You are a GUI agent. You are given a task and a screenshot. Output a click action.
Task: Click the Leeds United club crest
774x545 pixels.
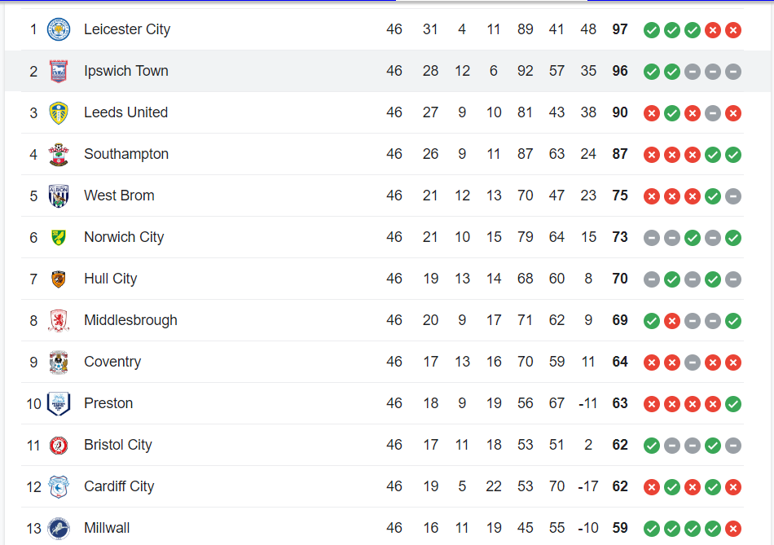click(59, 113)
